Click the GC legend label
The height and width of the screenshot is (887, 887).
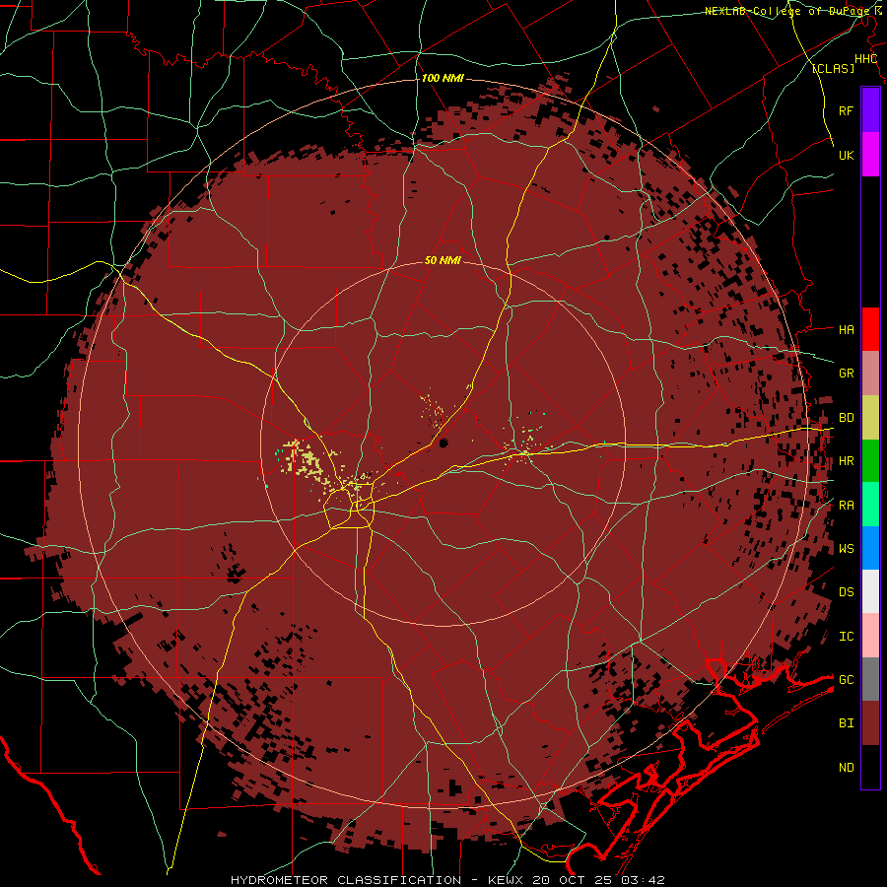[846, 680]
